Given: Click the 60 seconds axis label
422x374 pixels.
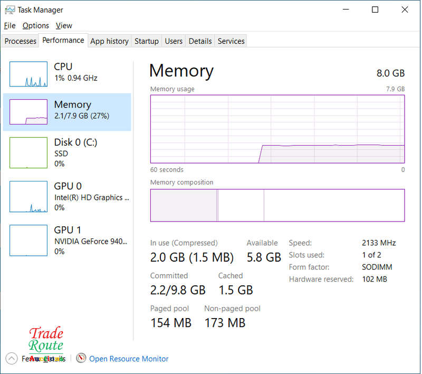Looking at the screenshot, I should pos(167,169).
